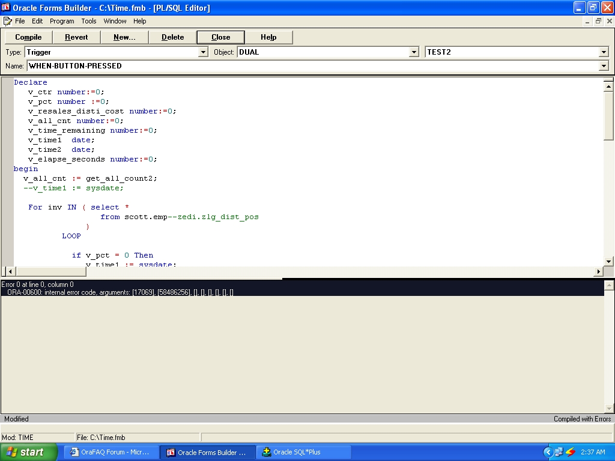Click 'scott.emp' in the from clause
The image size is (615, 461).
pos(146,217)
